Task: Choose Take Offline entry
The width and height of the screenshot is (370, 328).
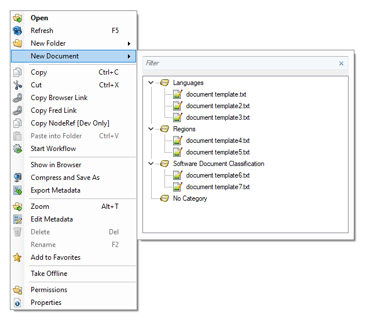Action: (74, 274)
